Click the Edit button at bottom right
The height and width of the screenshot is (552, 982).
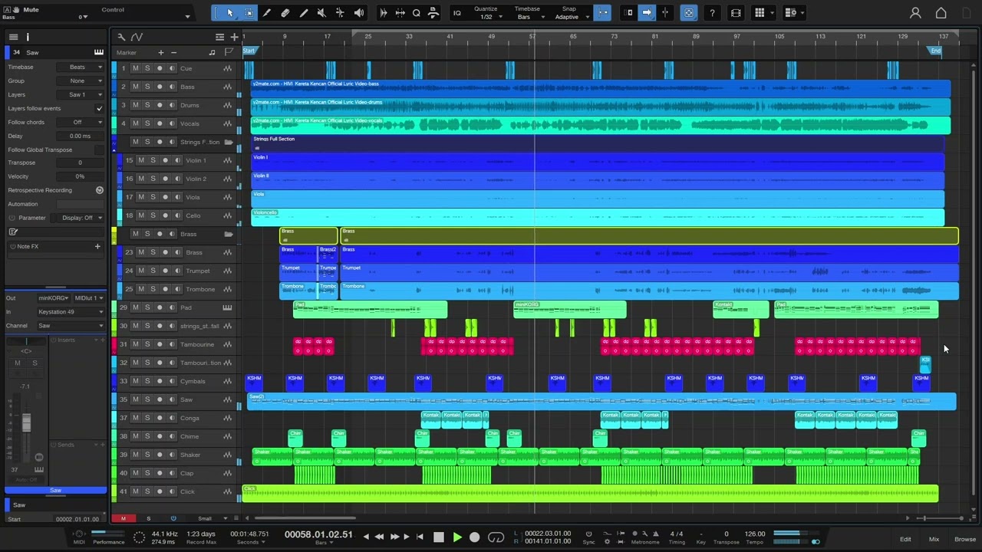(905, 539)
